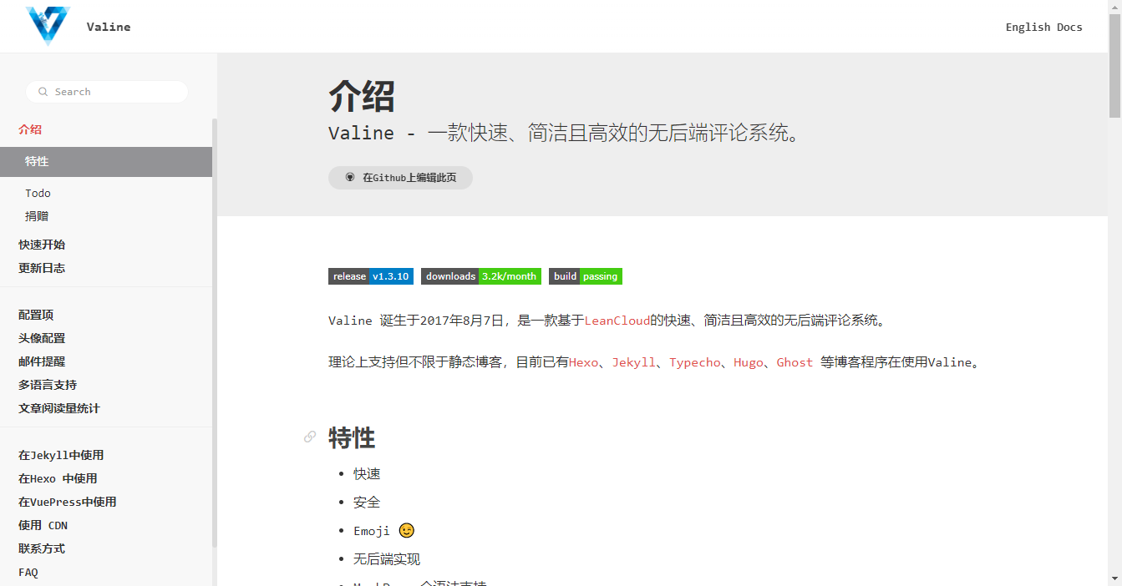Image resolution: width=1122 pixels, height=586 pixels.
Task: Focus the Search input field
Action: [107, 92]
